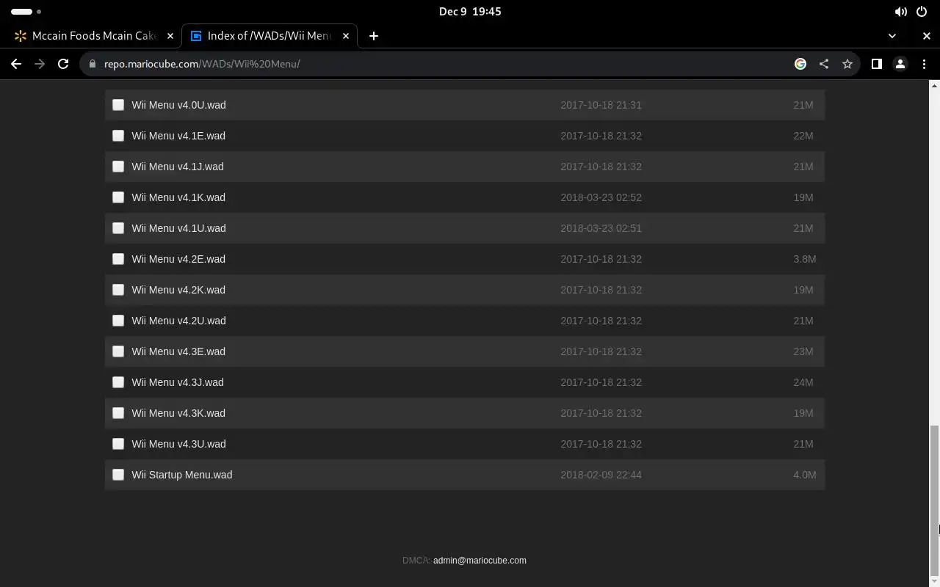The height and width of the screenshot is (587, 940).
Task: Toggle the browser side panel
Action: pyautogui.click(x=876, y=64)
